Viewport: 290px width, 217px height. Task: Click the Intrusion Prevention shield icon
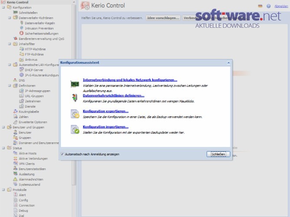(22, 28)
